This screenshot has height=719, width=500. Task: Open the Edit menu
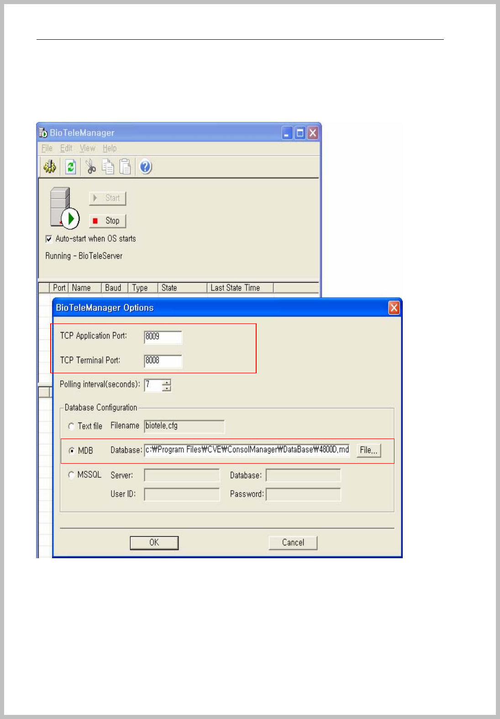click(66, 148)
